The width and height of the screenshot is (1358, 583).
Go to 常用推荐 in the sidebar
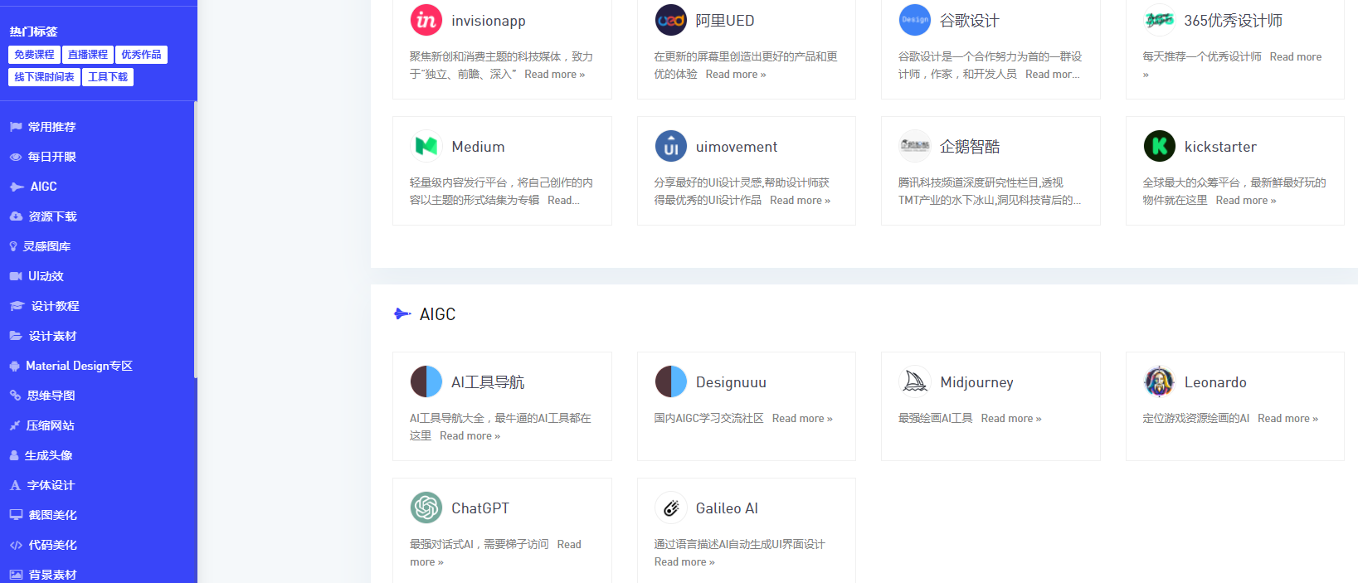(51, 127)
